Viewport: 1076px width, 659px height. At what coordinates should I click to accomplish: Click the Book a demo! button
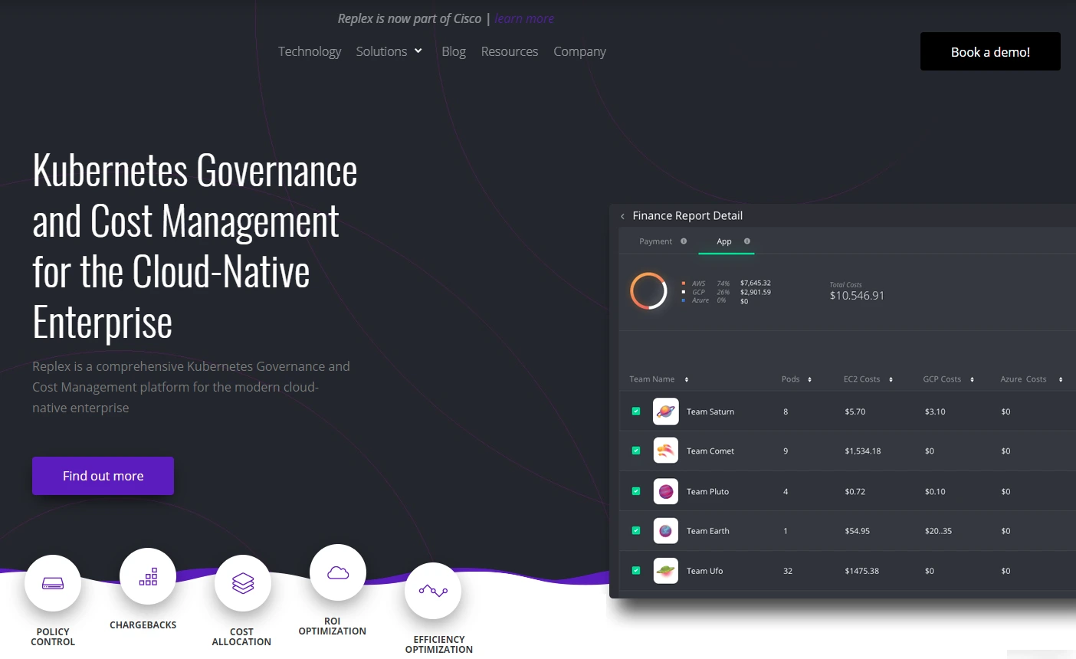coord(990,51)
